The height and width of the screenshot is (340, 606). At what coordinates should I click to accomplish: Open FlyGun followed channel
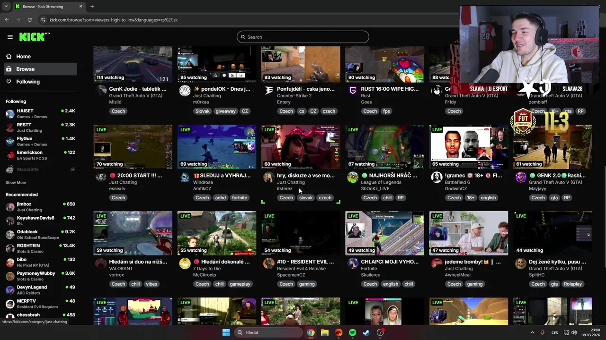(x=40, y=141)
